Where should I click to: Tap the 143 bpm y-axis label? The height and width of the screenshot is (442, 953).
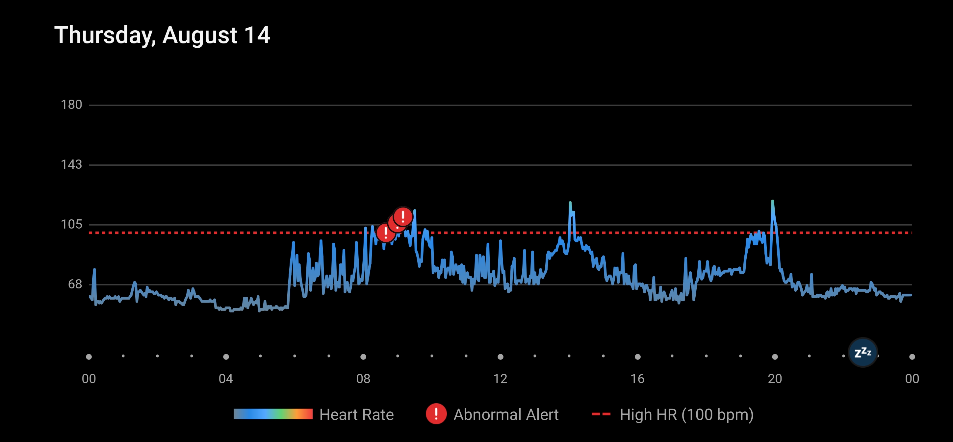click(71, 164)
